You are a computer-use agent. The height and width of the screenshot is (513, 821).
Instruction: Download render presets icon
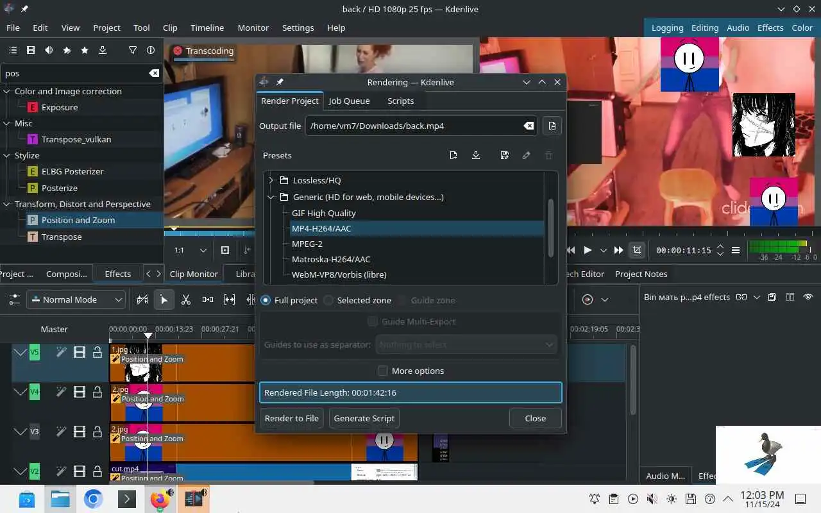tap(476, 155)
